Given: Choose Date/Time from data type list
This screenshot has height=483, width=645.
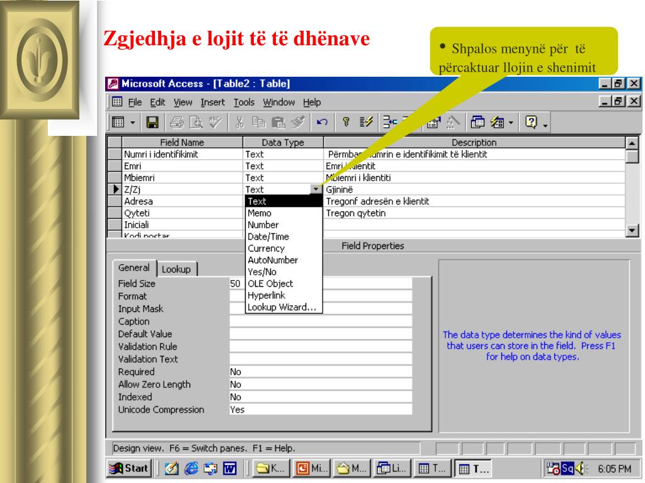Looking at the screenshot, I should click(x=283, y=236).
